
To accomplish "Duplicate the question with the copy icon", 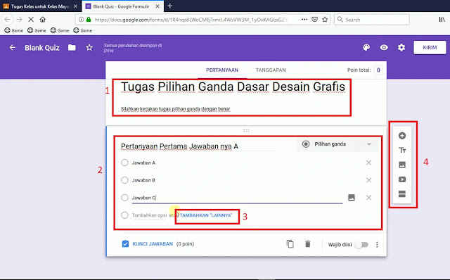I will [290, 244].
